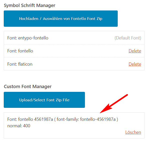152x142 pixels.
Task: Click the font-family: fontello-4561987a text
Action: (86, 119)
